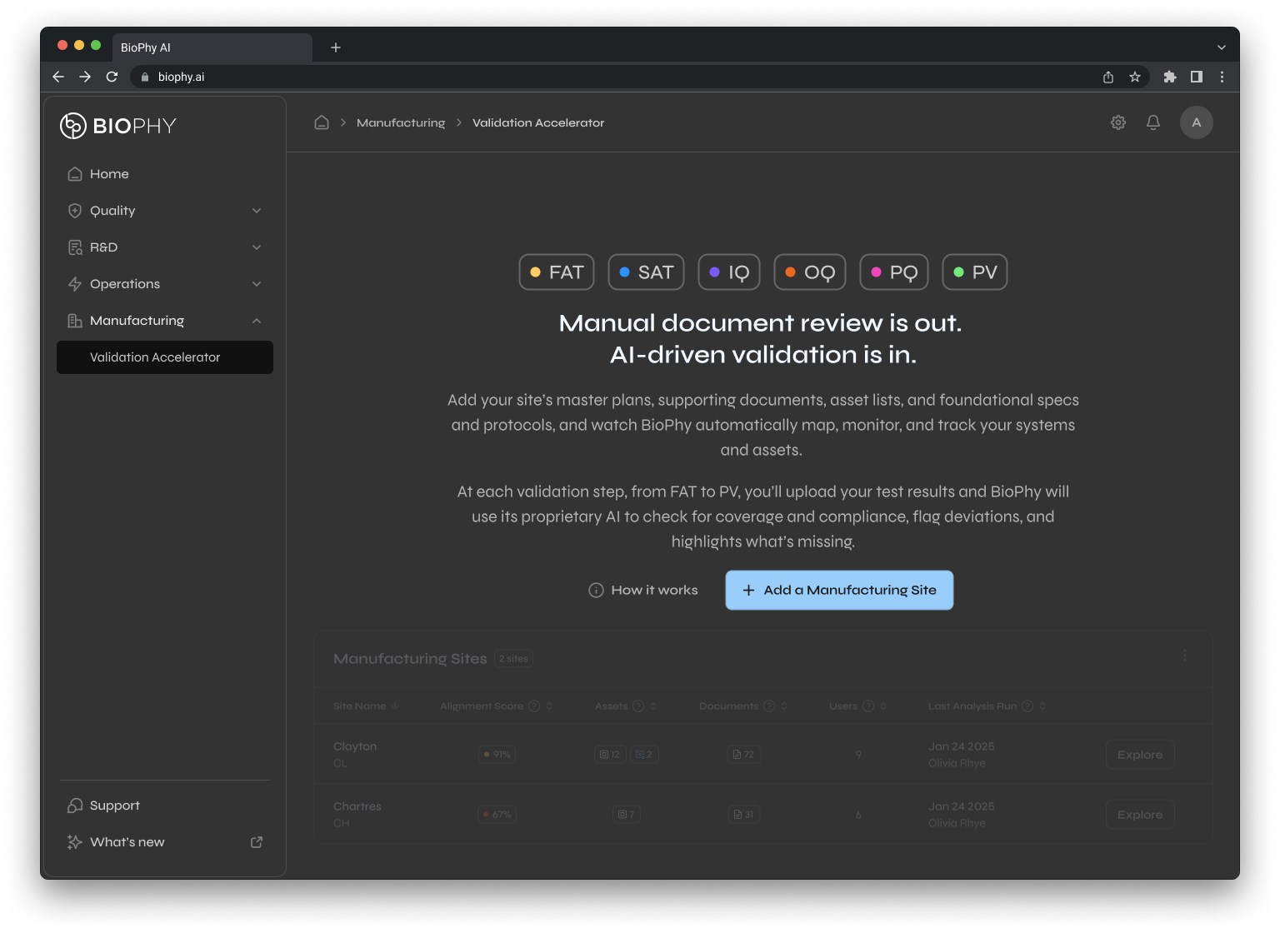Expand the Quality menu chevron

pos(256,210)
